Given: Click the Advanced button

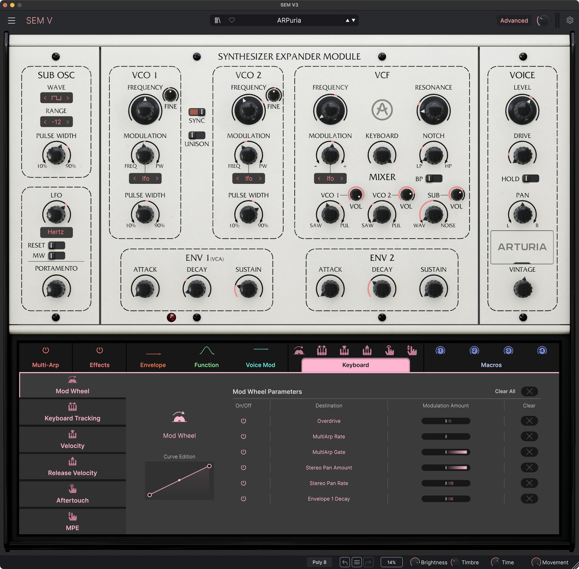Looking at the screenshot, I should [514, 20].
